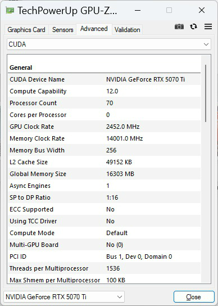
Task: Select the Using TCC Driver row
Action: point(105,221)
